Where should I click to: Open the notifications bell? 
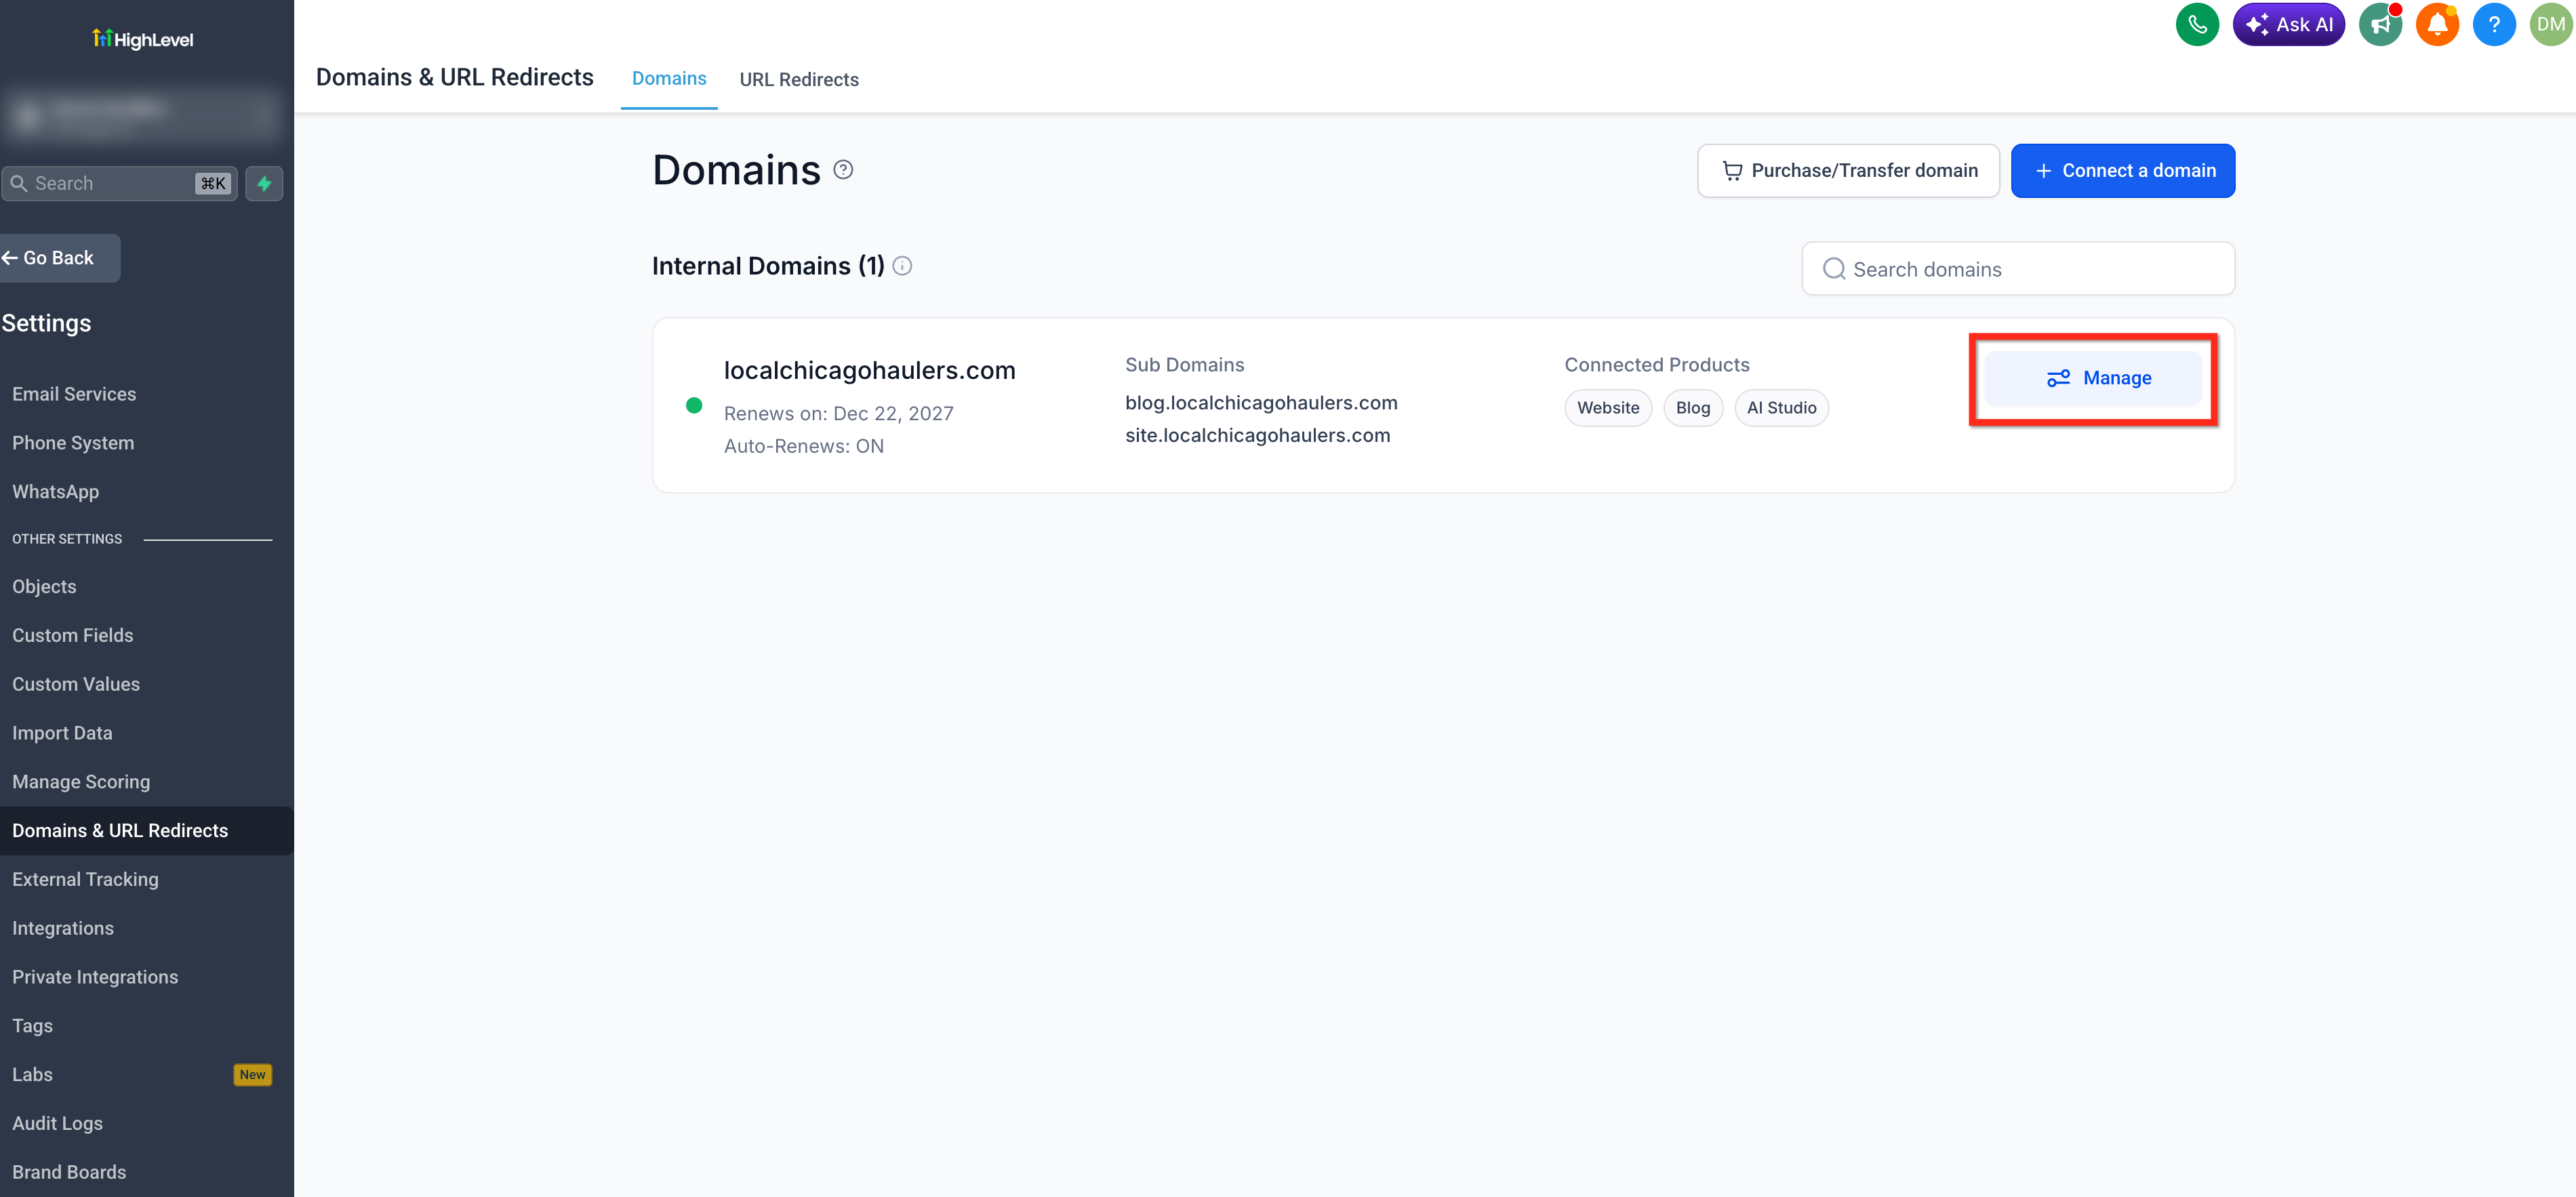[2437, 24]
